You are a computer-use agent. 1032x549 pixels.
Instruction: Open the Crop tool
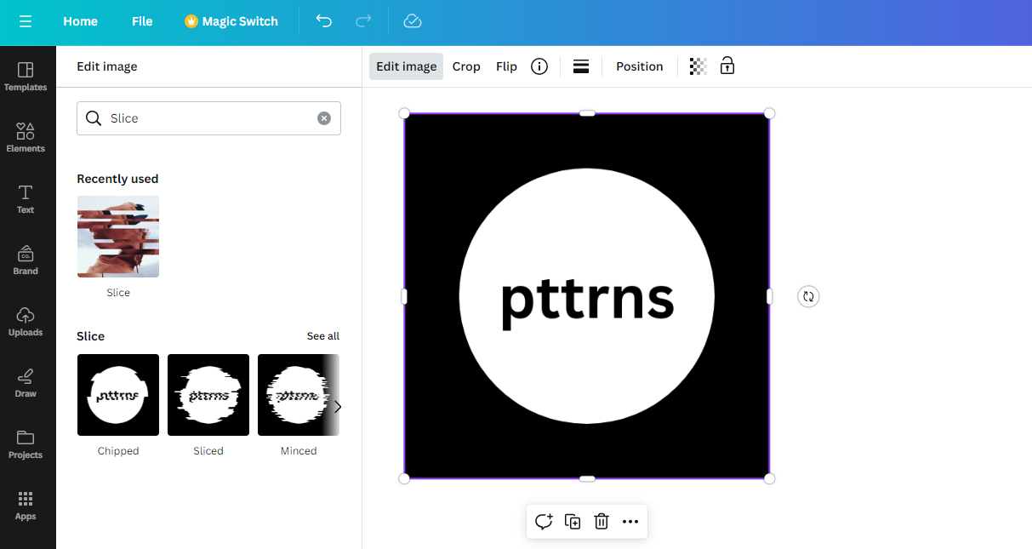(466, 66)
